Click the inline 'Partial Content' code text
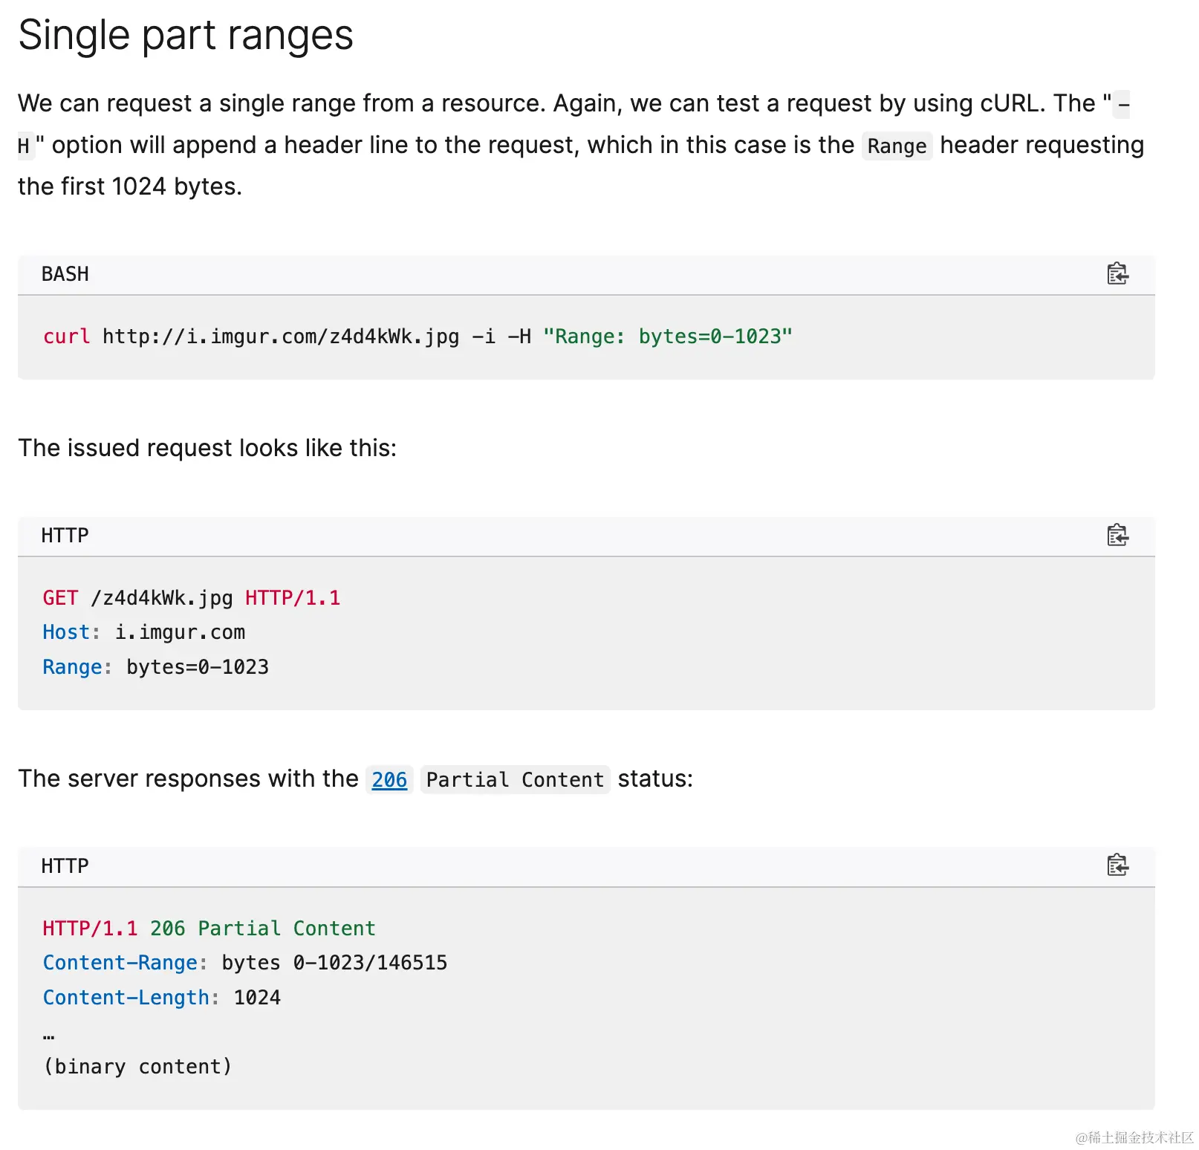 click(515, 779)
